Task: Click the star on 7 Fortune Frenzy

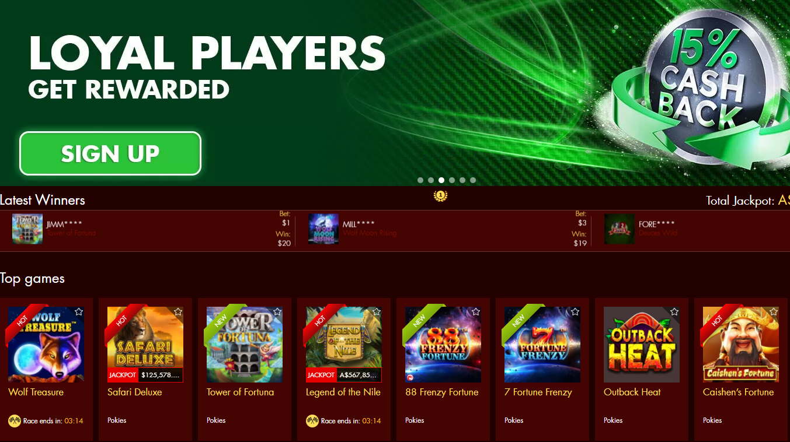Action: click(x=575, y=312)
